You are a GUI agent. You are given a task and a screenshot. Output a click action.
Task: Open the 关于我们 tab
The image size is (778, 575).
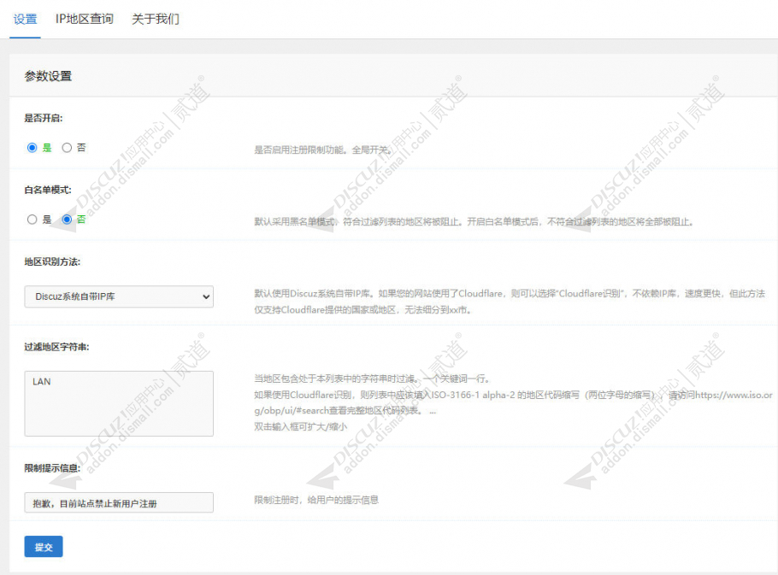tap(156, 19)
